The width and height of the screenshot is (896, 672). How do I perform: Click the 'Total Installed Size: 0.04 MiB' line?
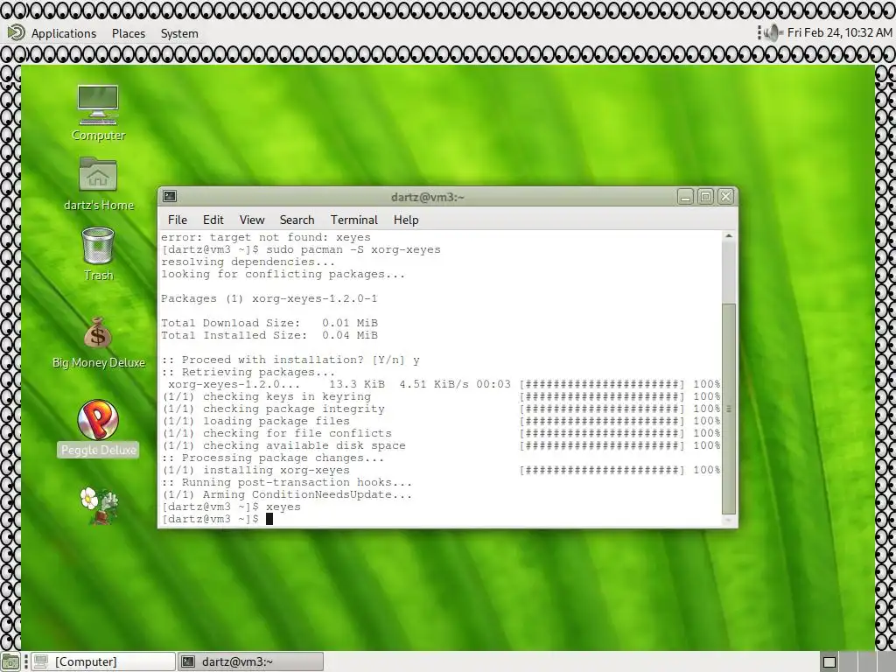pos(269,335)
